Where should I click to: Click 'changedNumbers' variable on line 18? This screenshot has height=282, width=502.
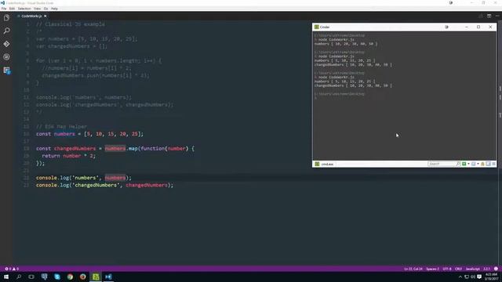pos(75,149)
